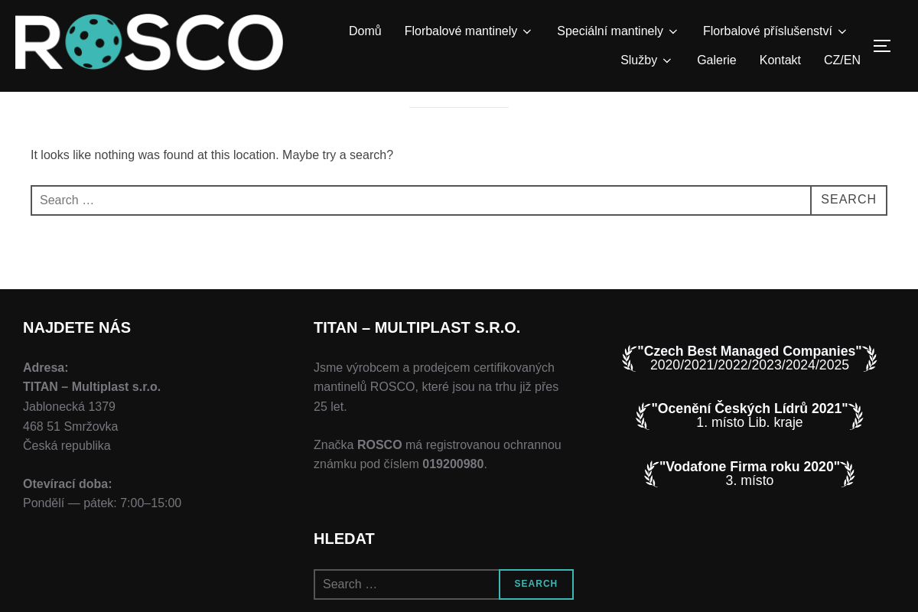The width and height of the screenshot is (918, 612).
Task: Click inside the main search field
Action: click(421, 200)
